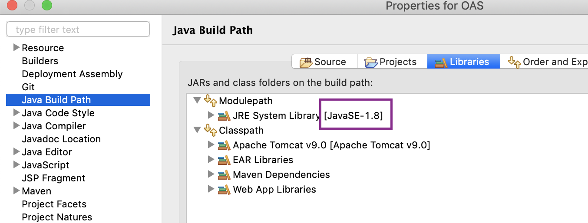The image size is (588, 223).
Task: Click the Maven Dependencies library icon
Action: [x=224, y=175]
